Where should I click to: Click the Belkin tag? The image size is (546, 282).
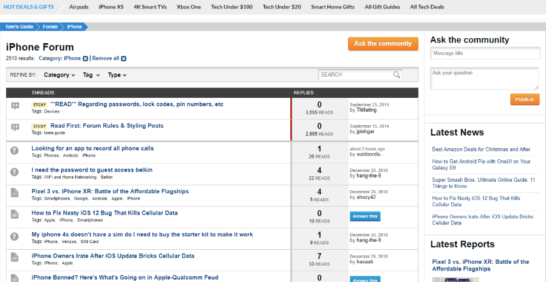(x=106, y=177)
